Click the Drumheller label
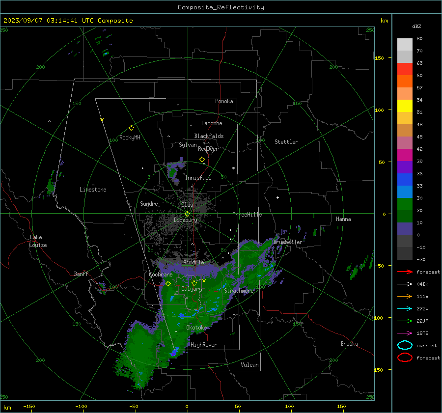Viewport: 442px width, 413px height. click(x=287, y=242)
